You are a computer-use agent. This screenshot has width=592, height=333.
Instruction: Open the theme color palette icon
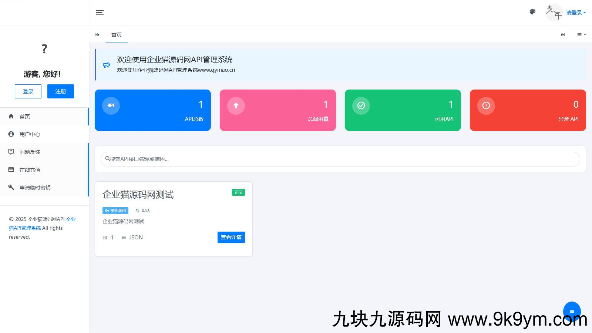[532, 12]
